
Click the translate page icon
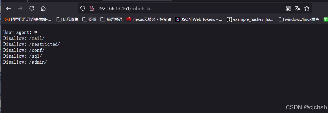pos(298,8)
